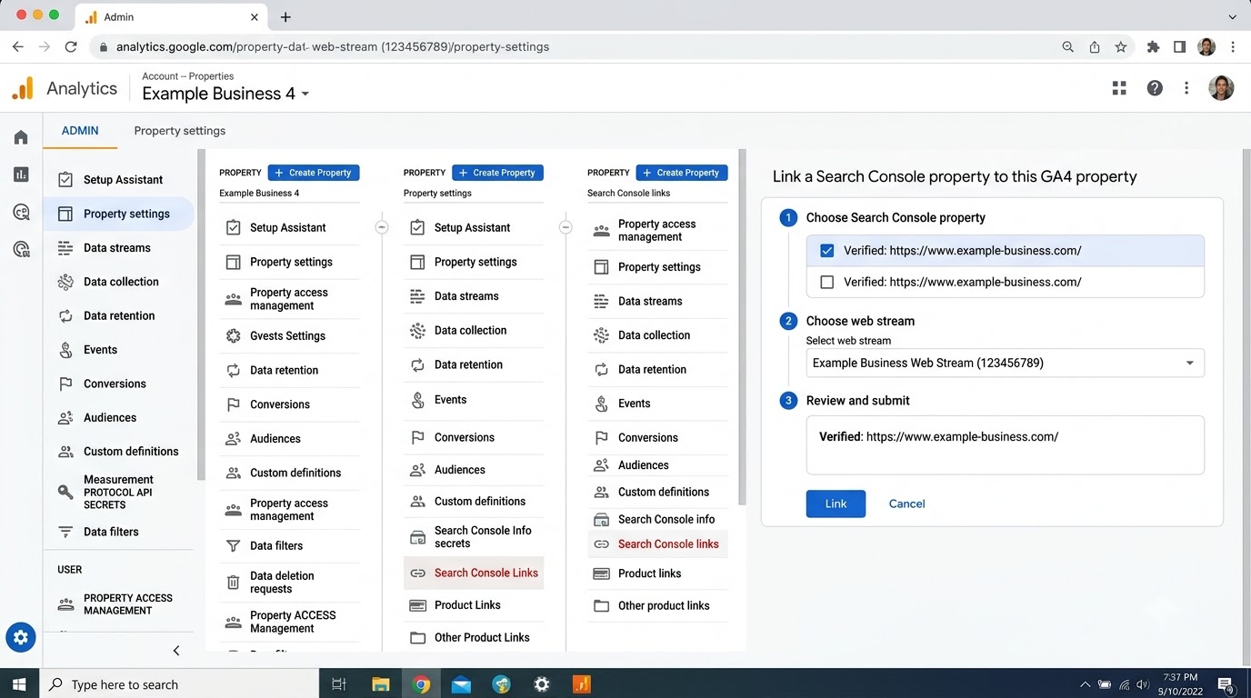Click the Analytics logo
Viewport: 1251px width, 698px height.
[23, 88]
